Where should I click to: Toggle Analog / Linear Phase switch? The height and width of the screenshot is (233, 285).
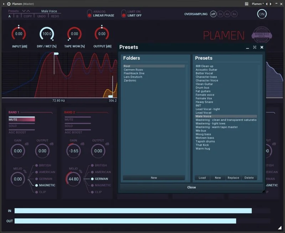[x=89, y=14]
